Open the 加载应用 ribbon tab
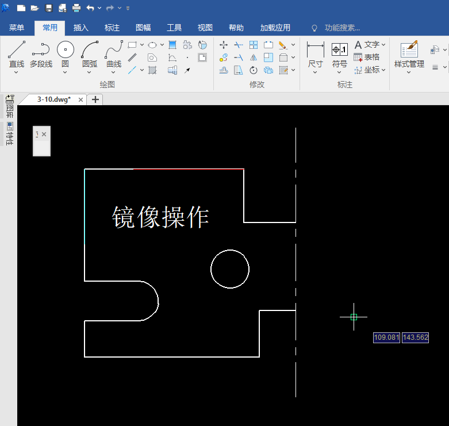Viewport: 449px width, 426px height. 275,28
